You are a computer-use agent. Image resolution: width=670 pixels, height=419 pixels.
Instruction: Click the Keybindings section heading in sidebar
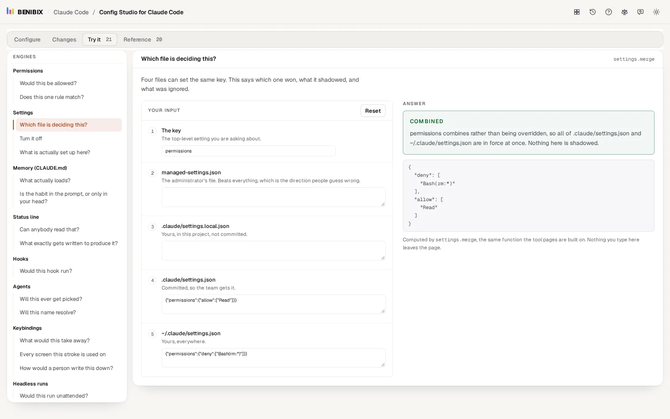point(27,328)
